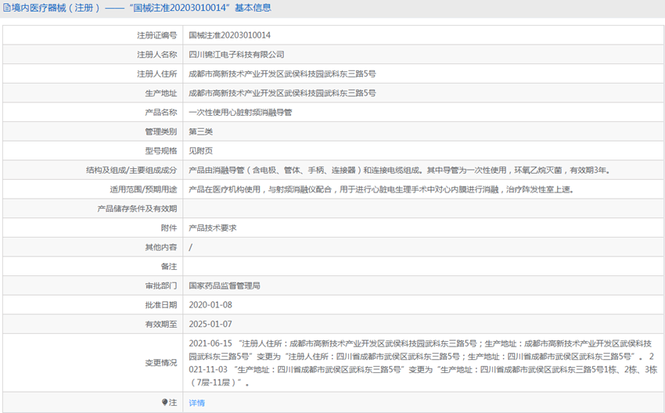Image resolution: width=665 pixels, height=413 pixels.
Task: Select the value 第三类
Action: [200, 131]
